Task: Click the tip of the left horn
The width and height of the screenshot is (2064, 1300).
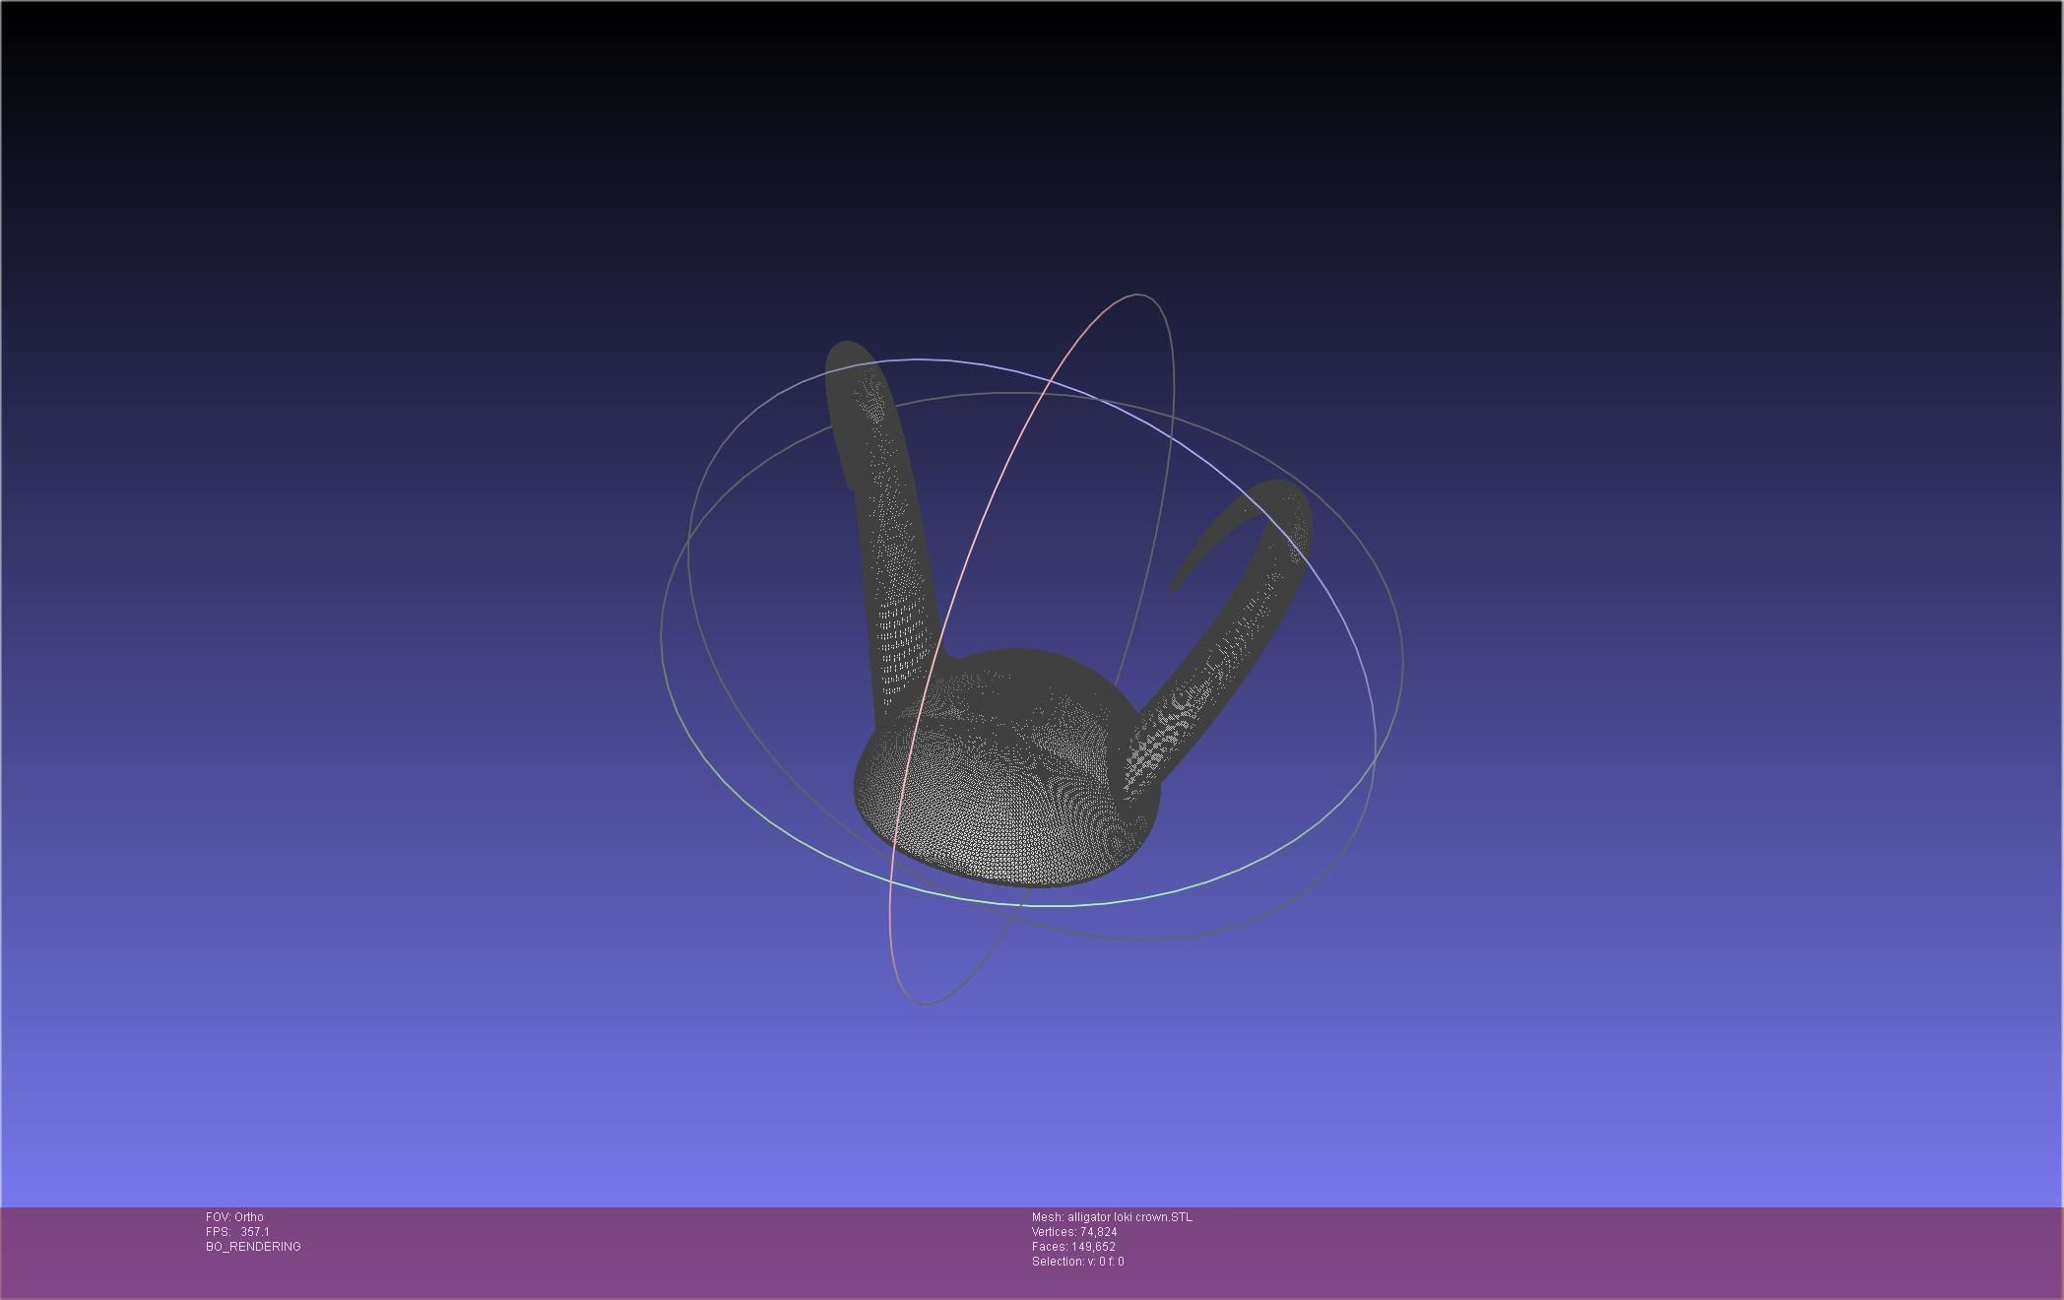Action: [847, 351]
